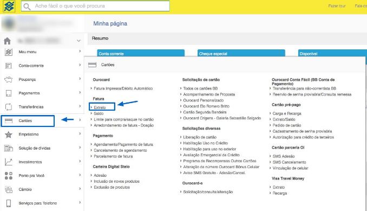Open Agendamento/Pagamento de fatura link

pos(123,144)
